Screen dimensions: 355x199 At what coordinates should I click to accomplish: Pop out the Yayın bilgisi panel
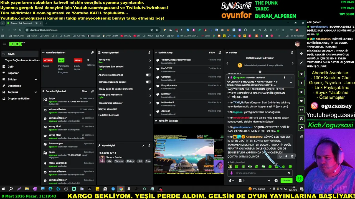pos(149,145)
